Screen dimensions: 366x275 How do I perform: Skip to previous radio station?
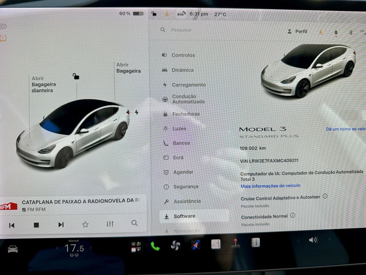[12, 225]
